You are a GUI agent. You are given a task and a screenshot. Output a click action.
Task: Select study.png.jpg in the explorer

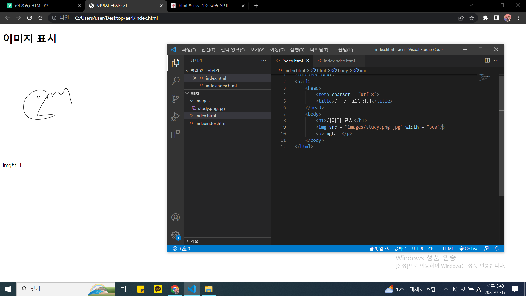point(211,108)
